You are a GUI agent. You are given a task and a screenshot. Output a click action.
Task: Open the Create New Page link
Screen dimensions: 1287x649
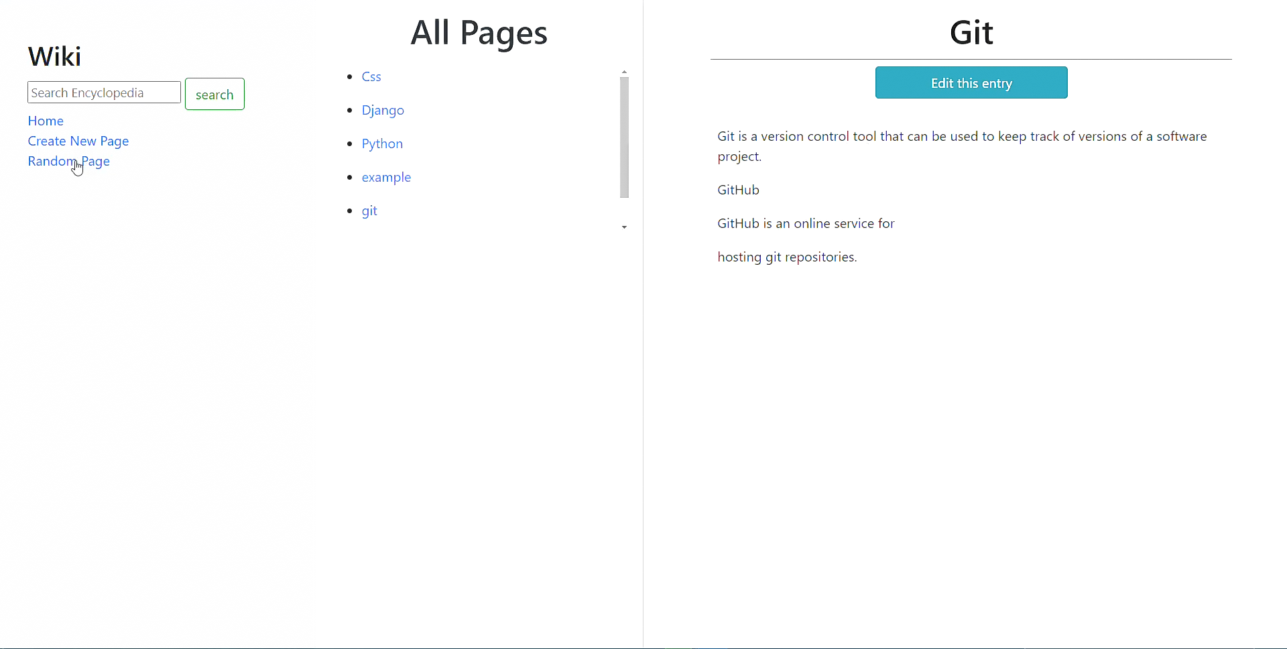(78, 141)
